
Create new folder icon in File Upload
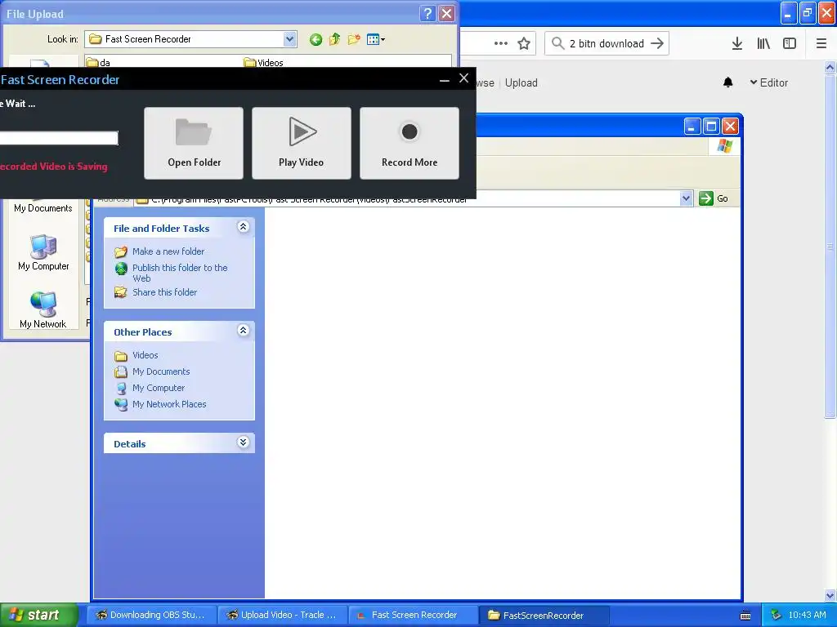tap(353, 39)
